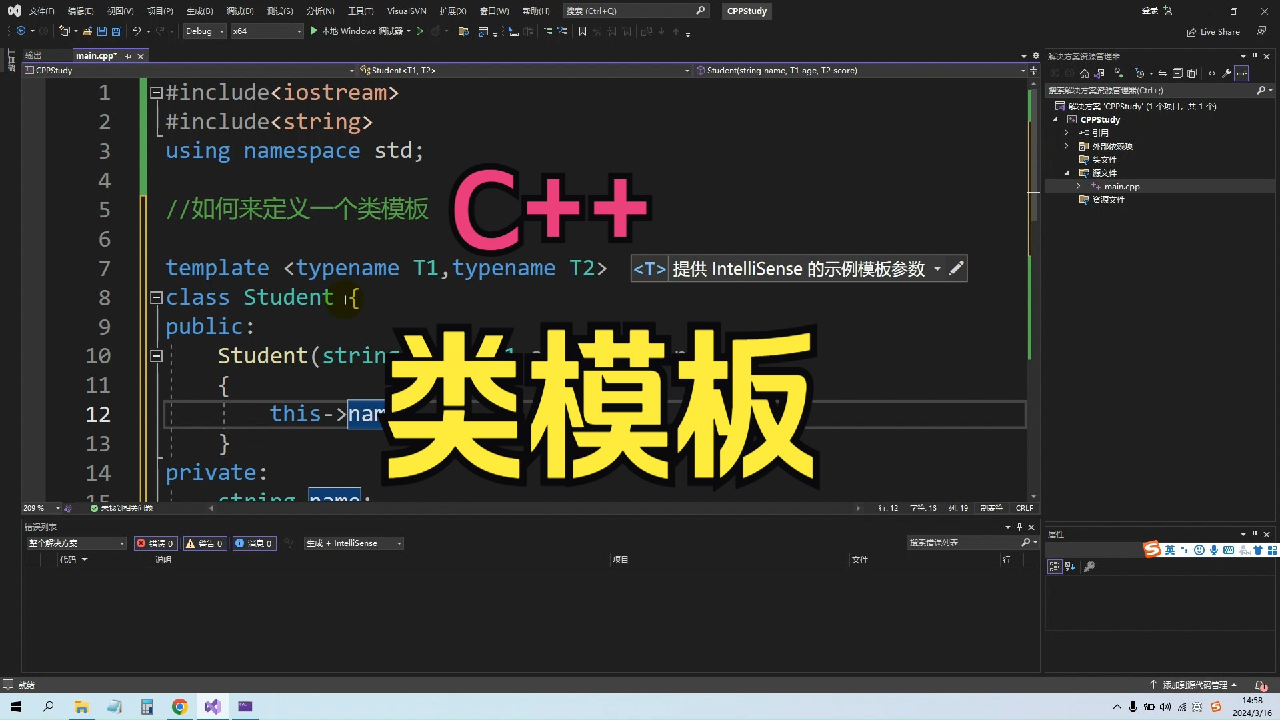This screenshot has height=720, width=1280.
Task: Click the Property Pages wrench icon in Properties
Action: tap(1089, 567)
